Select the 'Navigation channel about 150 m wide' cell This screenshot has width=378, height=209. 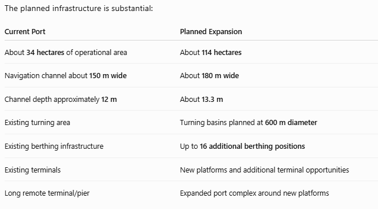(x=65, y=75)
